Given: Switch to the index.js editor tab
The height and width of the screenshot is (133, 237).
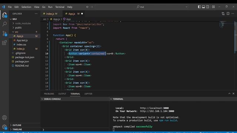Looking at the screenshot, I should 51,14.
